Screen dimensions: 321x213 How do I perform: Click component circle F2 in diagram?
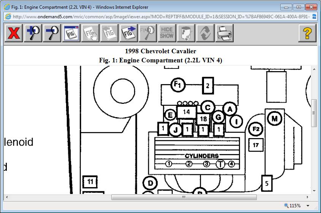click(256, 129)
